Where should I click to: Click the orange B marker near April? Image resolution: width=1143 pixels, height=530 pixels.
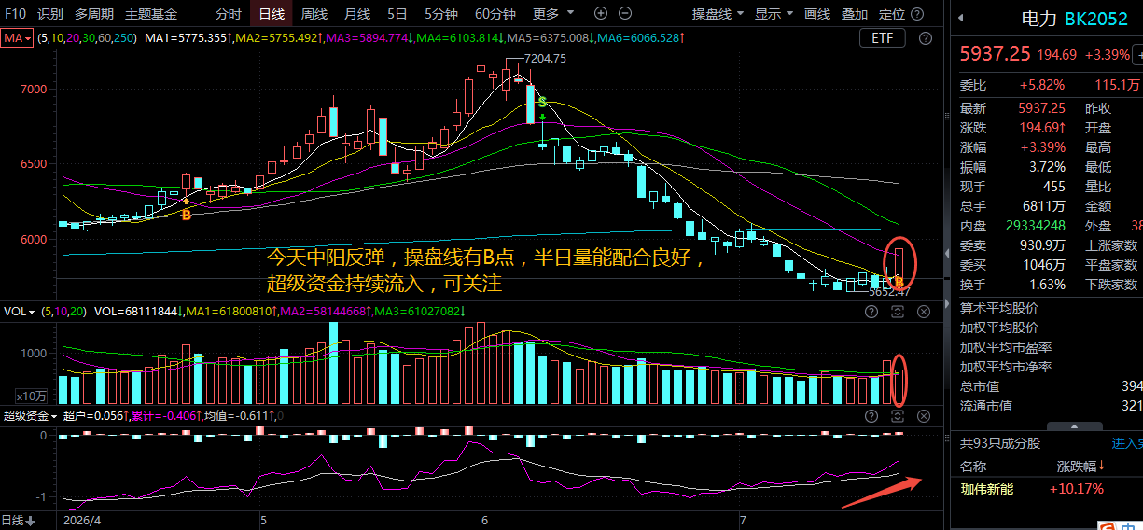(186, 215)
